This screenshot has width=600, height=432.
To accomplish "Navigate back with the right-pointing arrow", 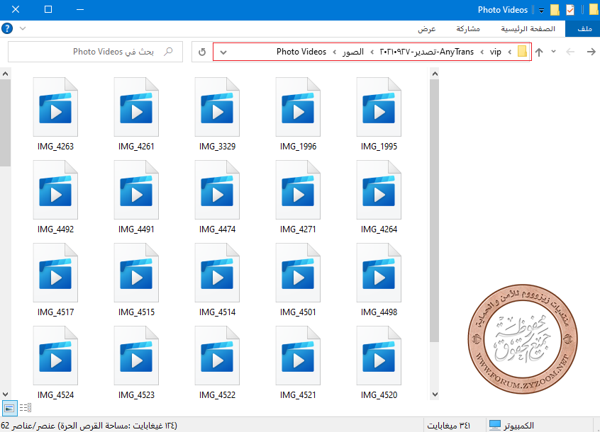I will 591,52.
